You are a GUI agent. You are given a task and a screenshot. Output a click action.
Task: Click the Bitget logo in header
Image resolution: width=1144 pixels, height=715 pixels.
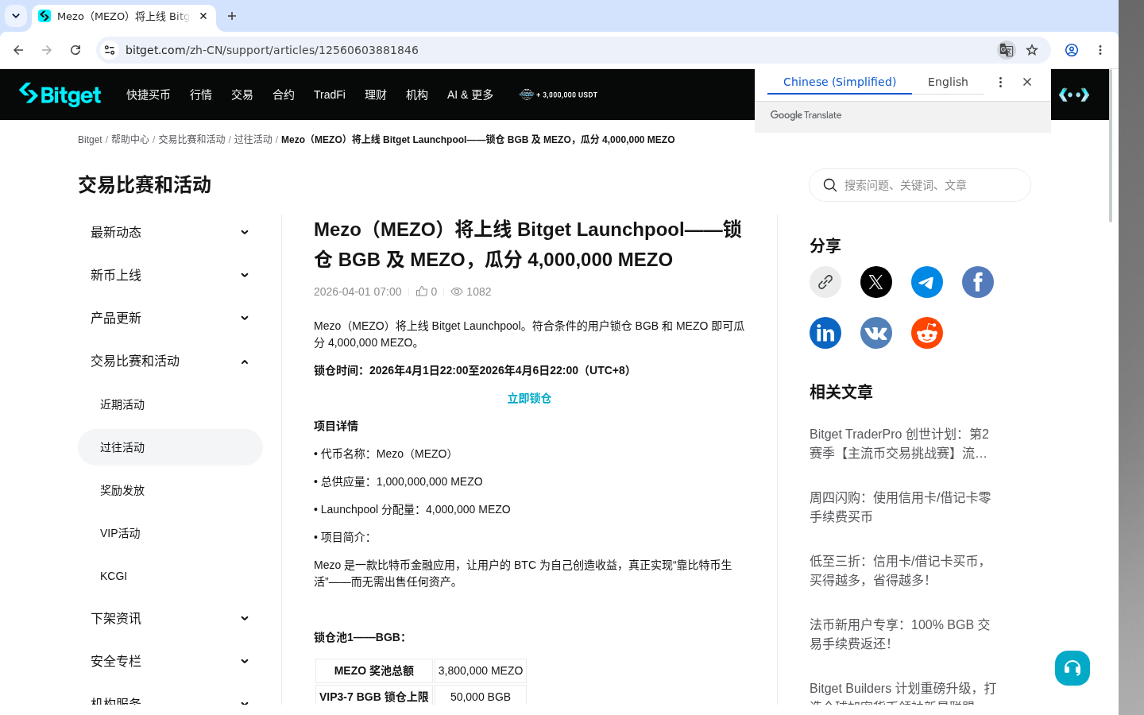(x=60, y=95)
